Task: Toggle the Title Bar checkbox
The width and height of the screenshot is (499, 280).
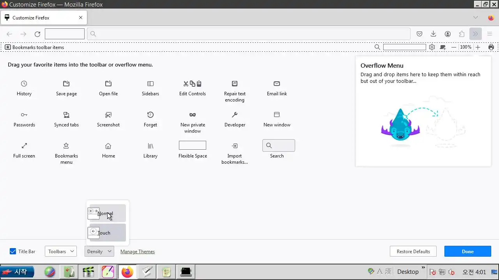Action: click(13, 251)
